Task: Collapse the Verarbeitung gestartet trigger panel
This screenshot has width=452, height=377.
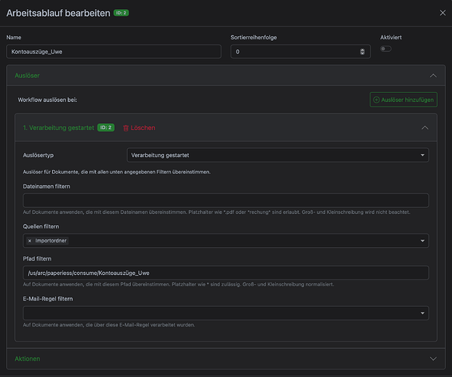Action: pyautogui.click(x=425, y=128)
